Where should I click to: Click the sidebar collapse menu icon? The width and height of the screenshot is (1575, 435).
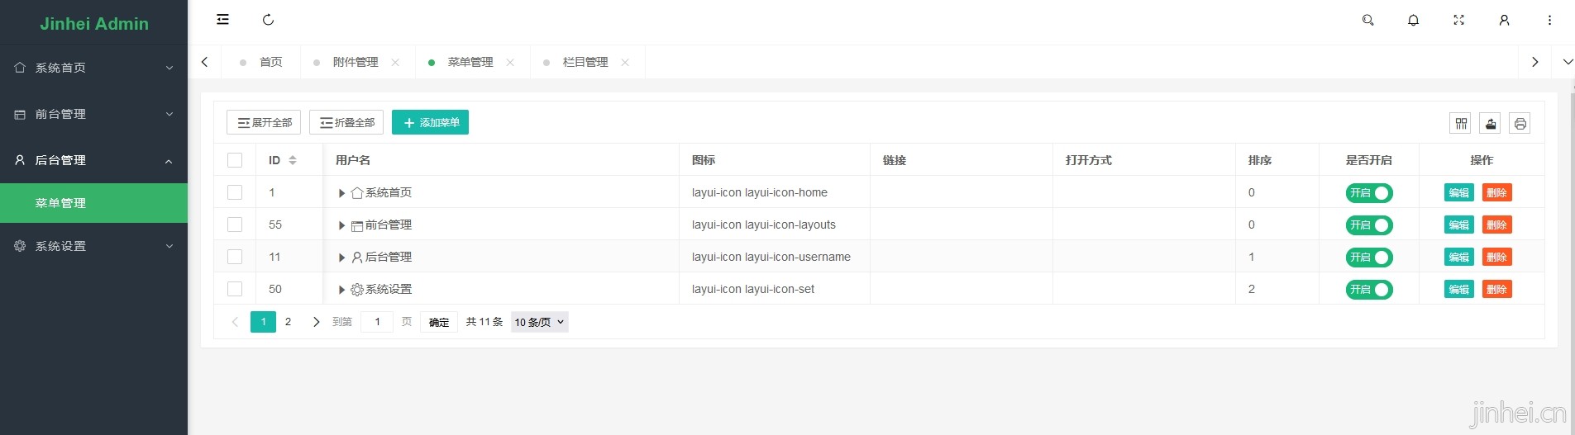click(x=222, y=20)
